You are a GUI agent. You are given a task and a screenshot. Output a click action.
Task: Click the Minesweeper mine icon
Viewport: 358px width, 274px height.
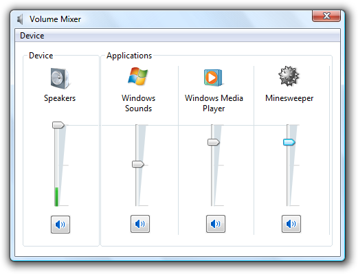289,76
